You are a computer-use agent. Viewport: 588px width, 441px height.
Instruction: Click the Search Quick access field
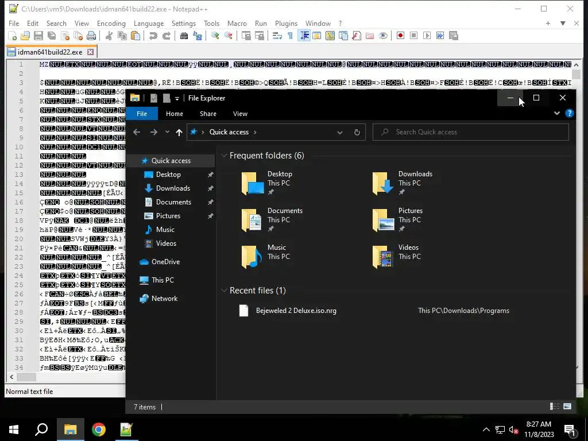click(x=471, y=132)
